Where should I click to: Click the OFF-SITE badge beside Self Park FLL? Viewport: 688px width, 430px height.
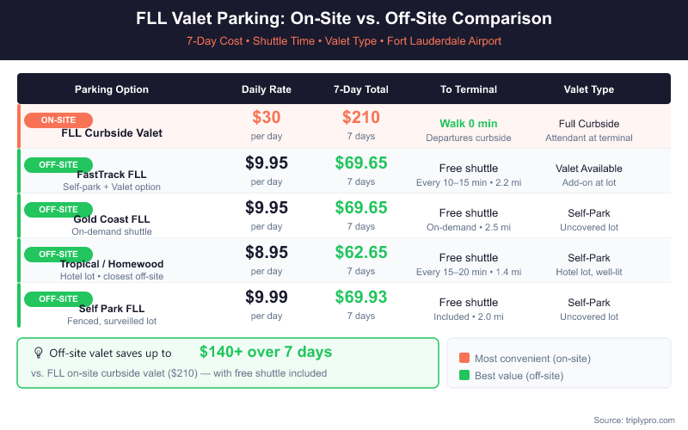pos(58,298)
